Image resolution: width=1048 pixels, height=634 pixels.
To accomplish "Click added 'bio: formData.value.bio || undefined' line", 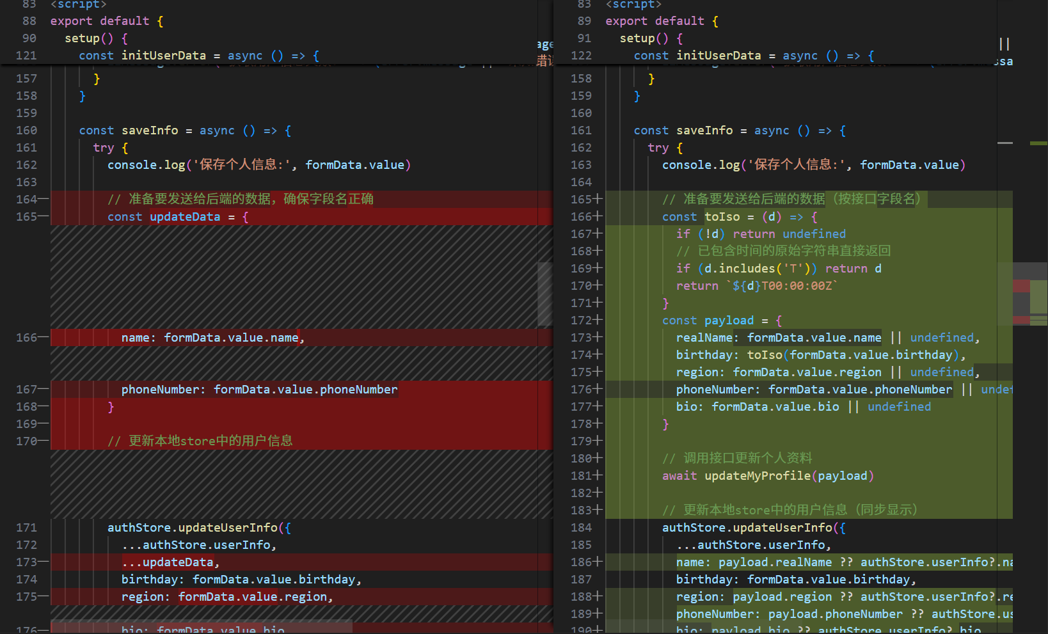I will [804, 407].
